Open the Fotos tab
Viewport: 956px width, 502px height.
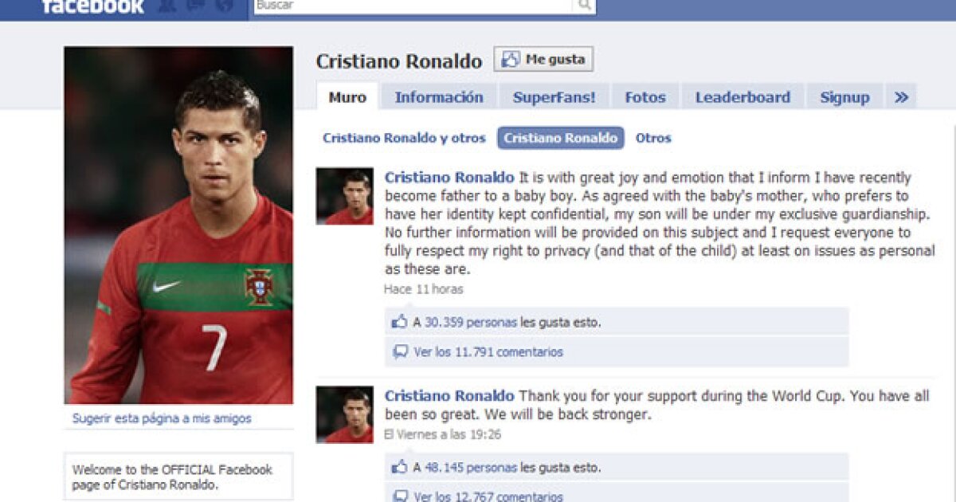click(x=645, y=97)
